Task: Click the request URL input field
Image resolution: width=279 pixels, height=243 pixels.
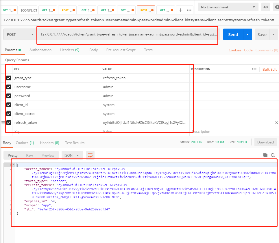Action: point(128,34)
